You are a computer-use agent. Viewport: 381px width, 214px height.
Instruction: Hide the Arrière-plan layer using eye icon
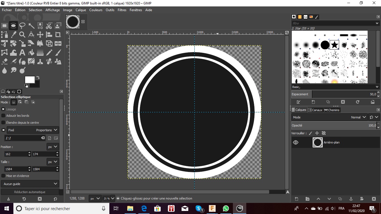(x=296, y=142)
